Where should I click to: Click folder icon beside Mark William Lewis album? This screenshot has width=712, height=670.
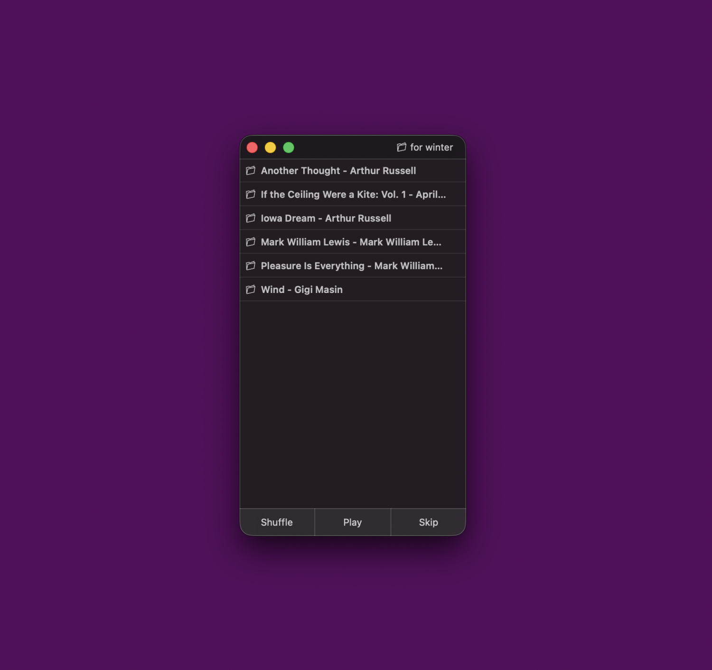click(251, 242)
